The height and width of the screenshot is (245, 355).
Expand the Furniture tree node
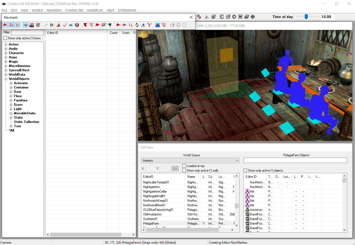[x=11, y=100]
